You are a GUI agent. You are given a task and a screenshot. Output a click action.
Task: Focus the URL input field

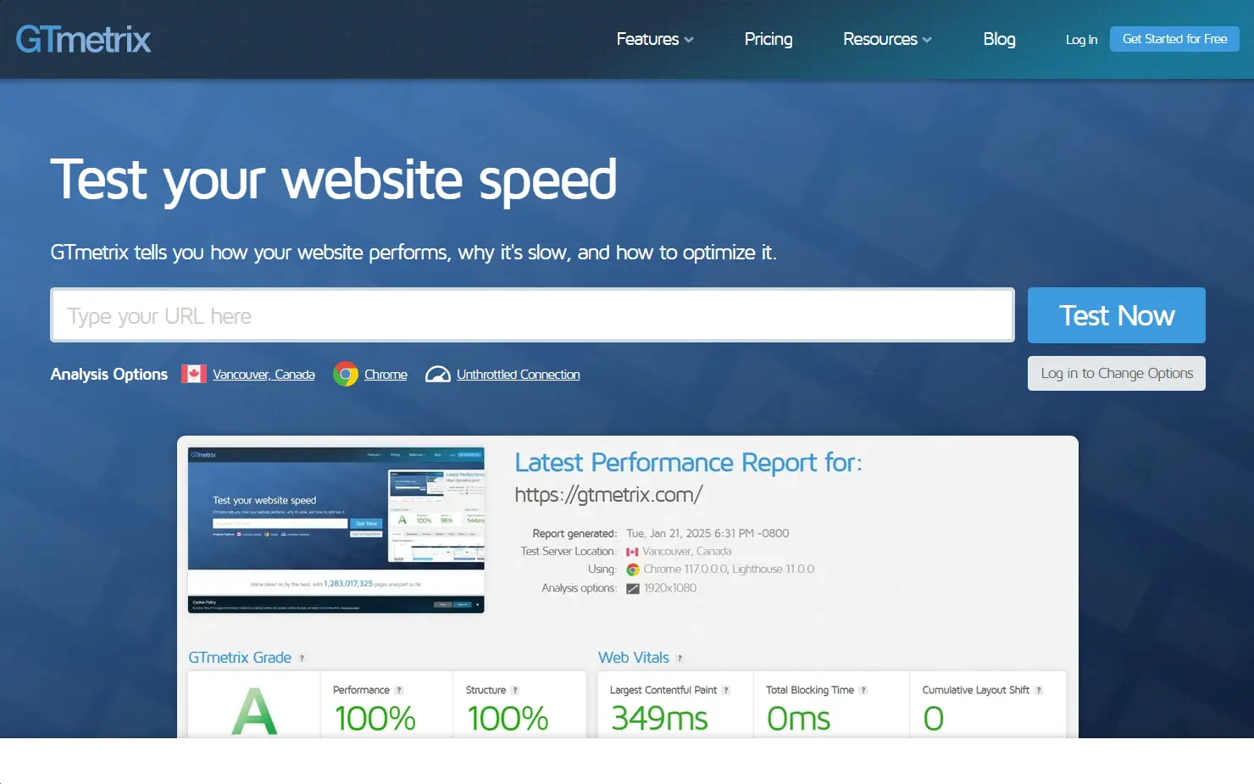click(532, 315)
